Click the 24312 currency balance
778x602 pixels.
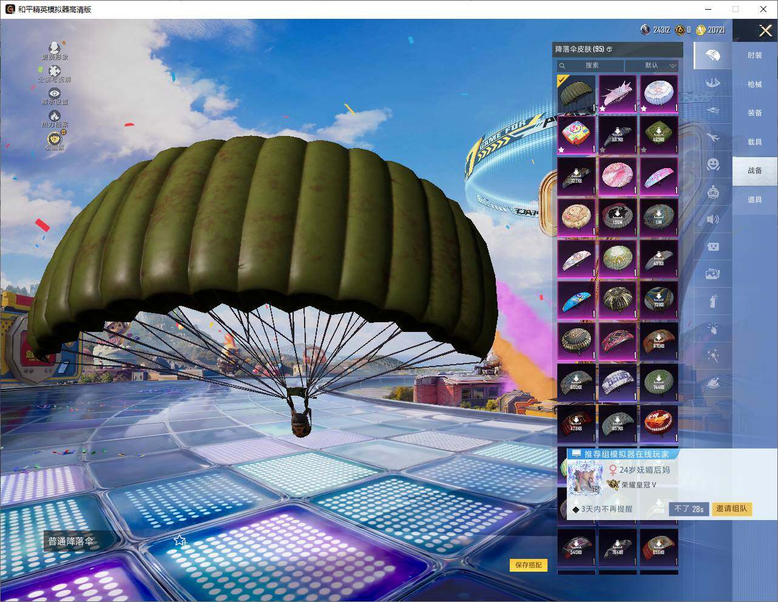(x=655, y=30)
